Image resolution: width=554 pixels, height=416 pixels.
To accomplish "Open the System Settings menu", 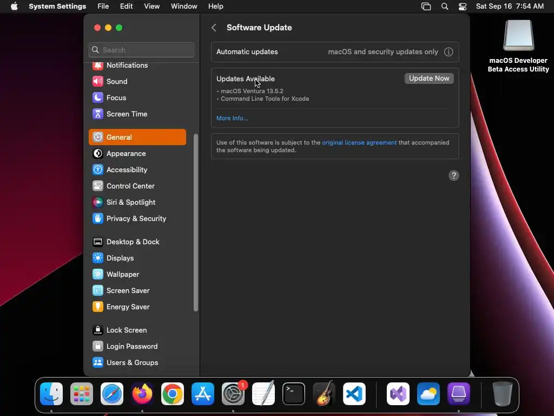I will click(57, 6).
